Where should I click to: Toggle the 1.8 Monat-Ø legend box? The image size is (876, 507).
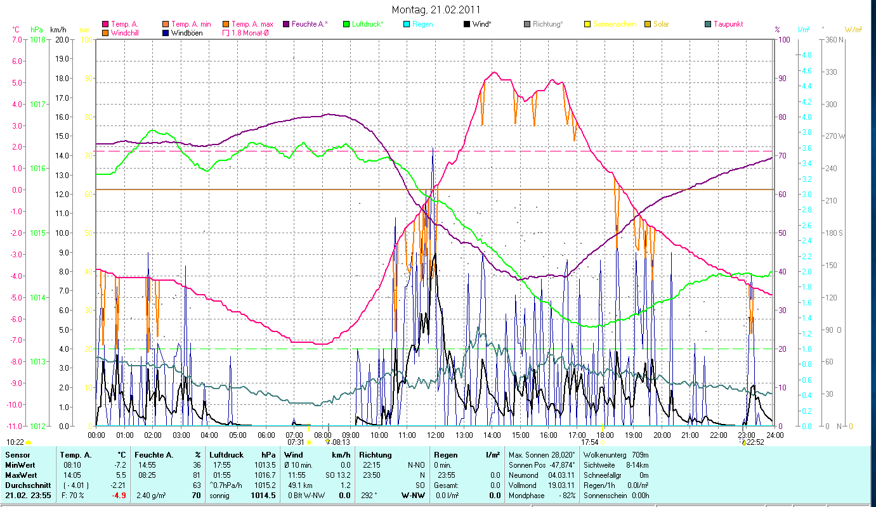point(226,33)
